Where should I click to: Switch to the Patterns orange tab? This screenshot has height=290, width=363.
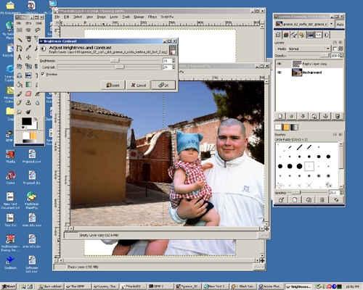pos(286,127)
